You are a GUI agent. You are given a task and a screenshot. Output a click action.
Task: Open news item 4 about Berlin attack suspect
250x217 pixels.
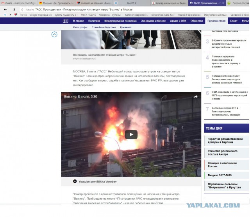(226, 61)
